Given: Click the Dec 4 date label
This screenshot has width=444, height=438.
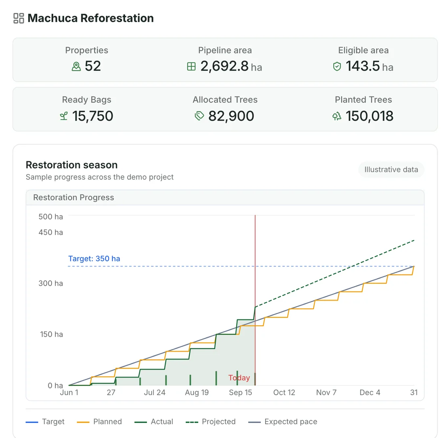Looking at the screenshot, I should [x=370, y=392].
